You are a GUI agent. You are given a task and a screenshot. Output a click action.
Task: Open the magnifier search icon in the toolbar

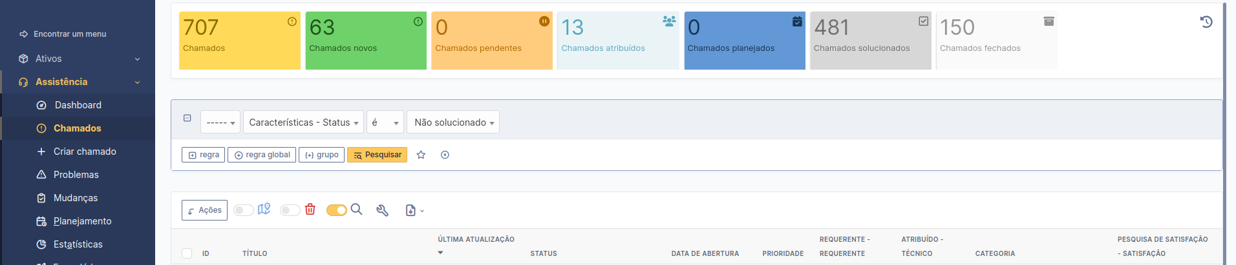(x=356, y=210)
